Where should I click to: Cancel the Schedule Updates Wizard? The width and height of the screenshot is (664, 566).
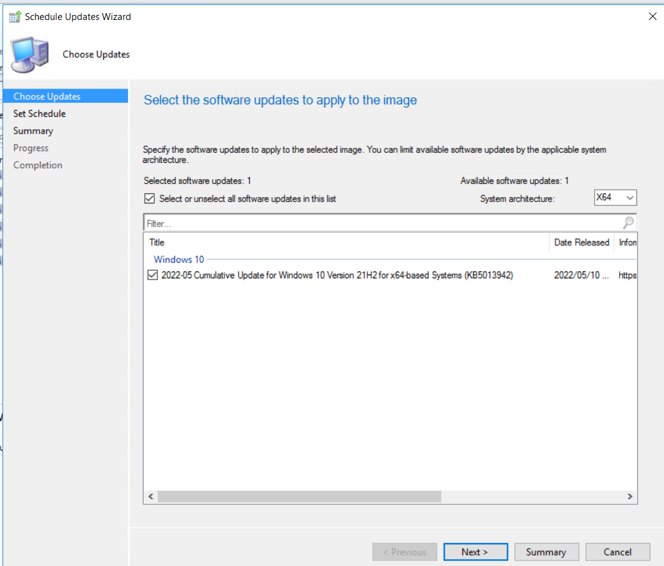(x=618, y=552)
